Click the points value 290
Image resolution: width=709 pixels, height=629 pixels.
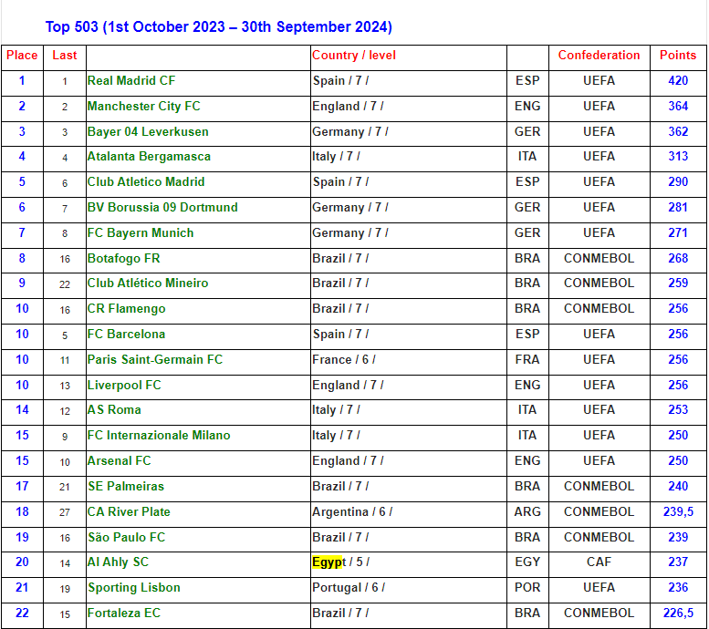coord(678,182)
